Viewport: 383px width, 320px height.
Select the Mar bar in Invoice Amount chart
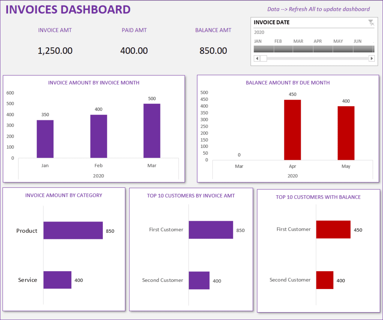(x=151, y=131)
